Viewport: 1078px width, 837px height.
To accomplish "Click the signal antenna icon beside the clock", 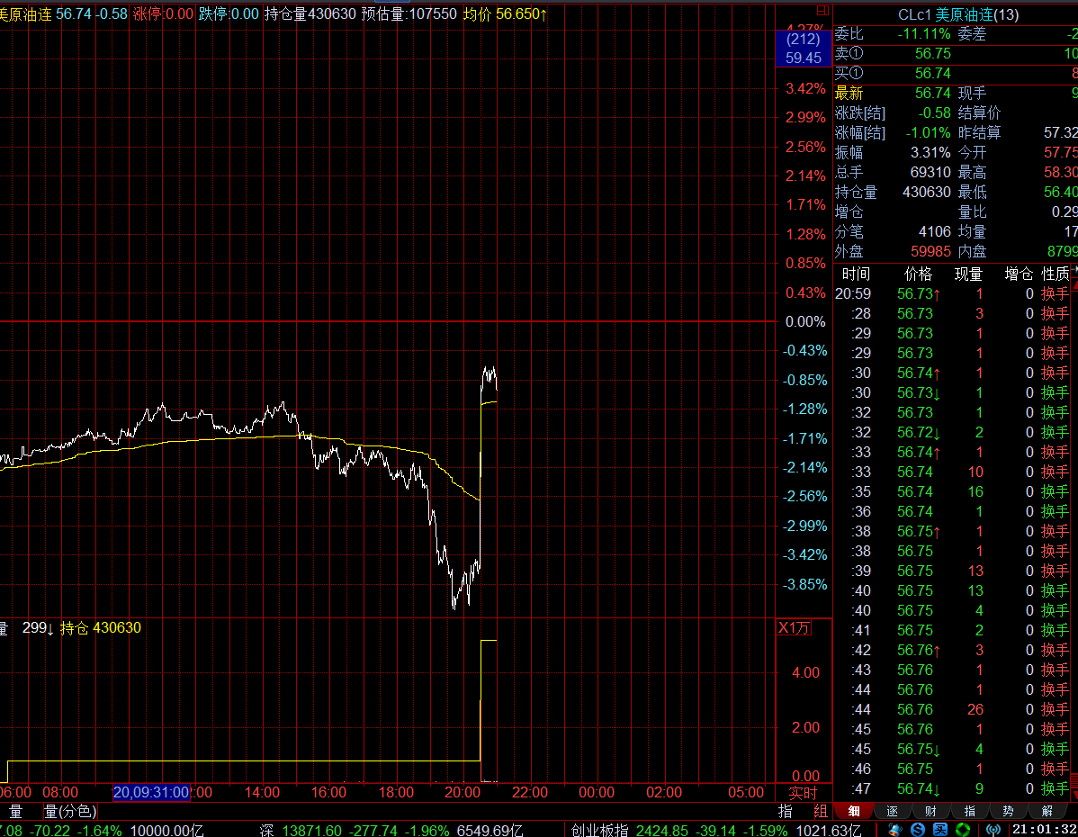I will (993, 829).
